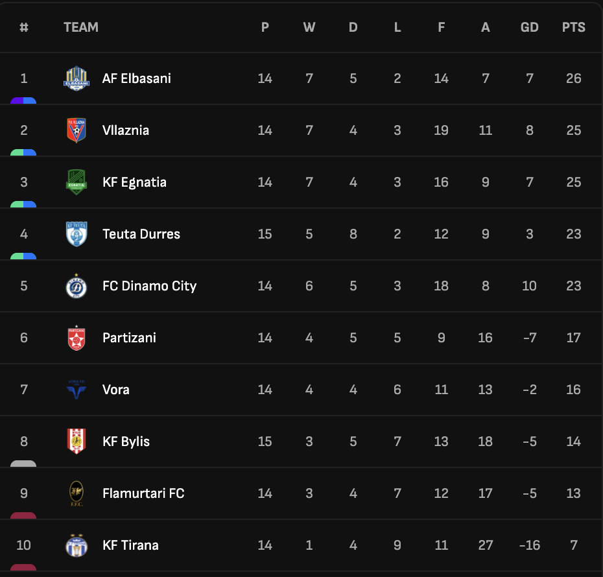This screenshot has width=603, height=577.
Task: Click Vllaznia's points value 25
Action: click(x=573, y=130)
